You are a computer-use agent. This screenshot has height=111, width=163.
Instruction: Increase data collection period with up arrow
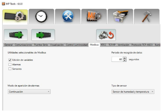(x=125, y=58)
